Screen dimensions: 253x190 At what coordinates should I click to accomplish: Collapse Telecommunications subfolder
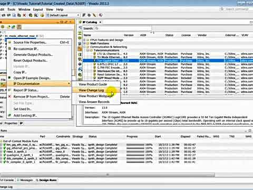87,50
